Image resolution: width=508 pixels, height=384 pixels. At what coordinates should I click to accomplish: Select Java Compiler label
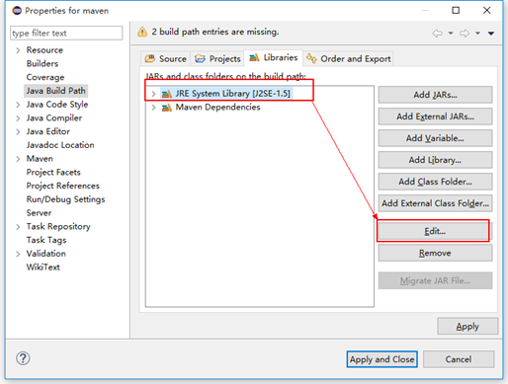(x=54, y=118)
